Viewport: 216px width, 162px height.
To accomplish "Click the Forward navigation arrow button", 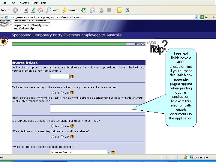I will tap(15, 10).
